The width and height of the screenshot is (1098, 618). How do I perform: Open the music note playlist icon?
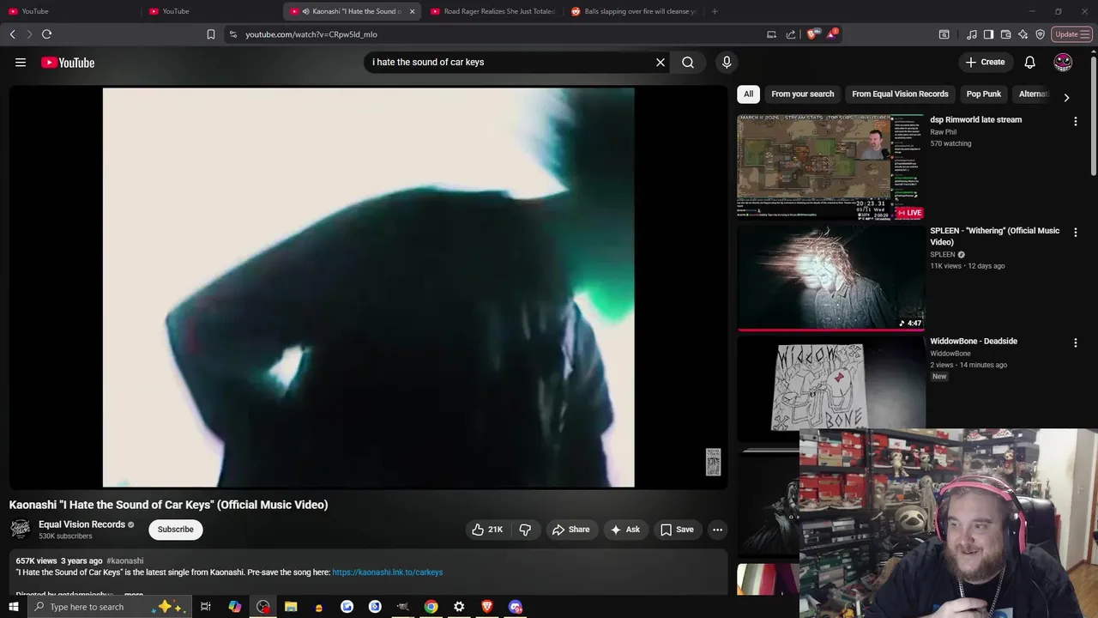click(971, 34)
